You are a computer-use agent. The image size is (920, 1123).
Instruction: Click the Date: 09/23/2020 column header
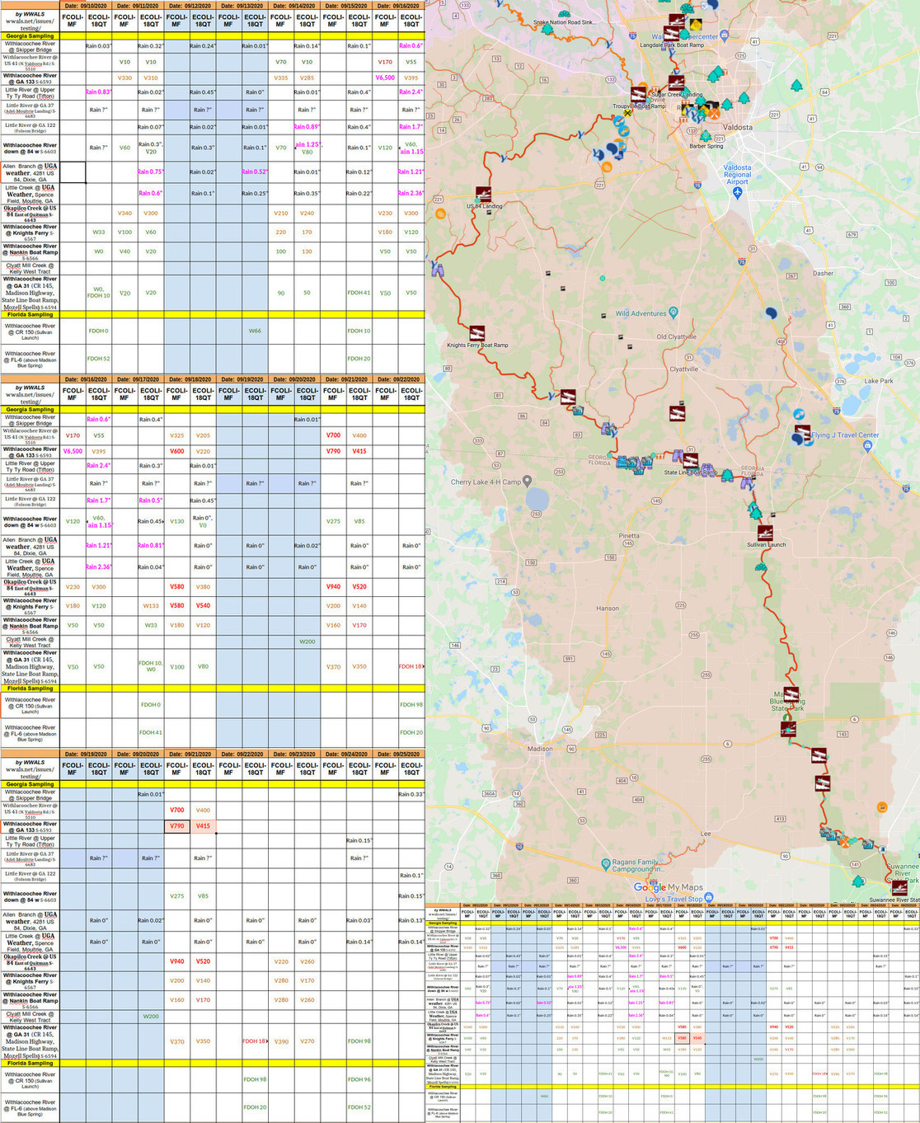coord(293,754)
